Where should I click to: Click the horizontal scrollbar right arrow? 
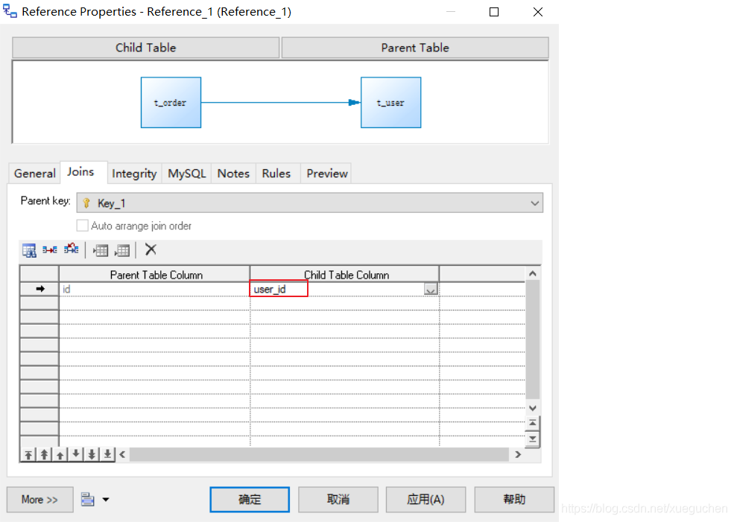(518, 454)
